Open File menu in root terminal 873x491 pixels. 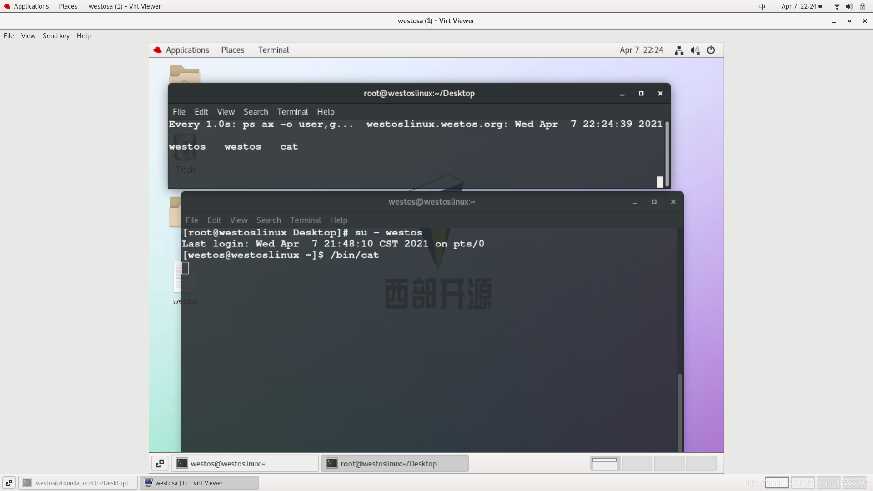[179, 112]
